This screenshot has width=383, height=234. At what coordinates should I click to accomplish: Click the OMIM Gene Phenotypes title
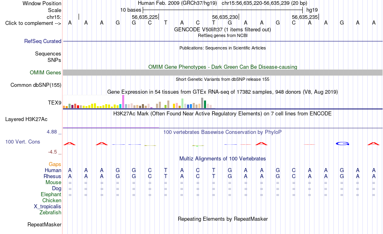(x=223, y=67)
